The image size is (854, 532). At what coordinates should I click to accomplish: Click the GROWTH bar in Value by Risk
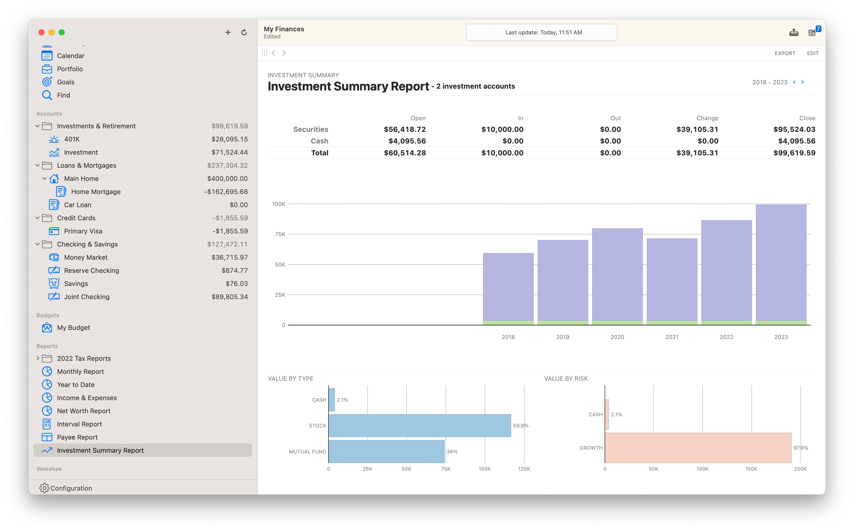698,448
